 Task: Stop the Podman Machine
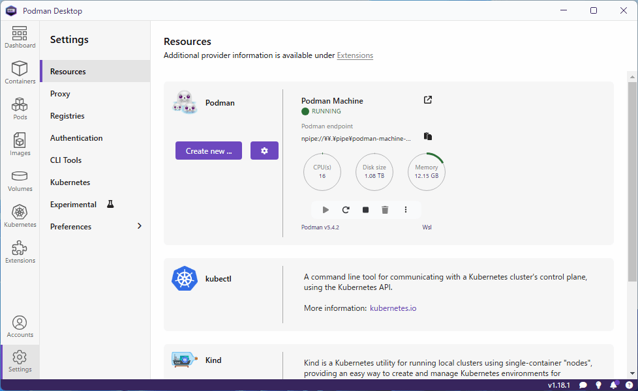coord(365,210)
